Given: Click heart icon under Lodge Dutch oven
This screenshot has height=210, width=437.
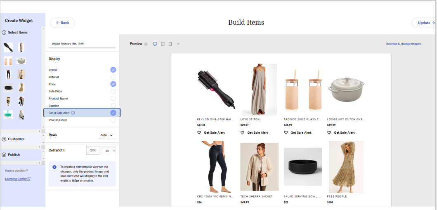Looking at the screenshot, I should [x=329, y=133].
